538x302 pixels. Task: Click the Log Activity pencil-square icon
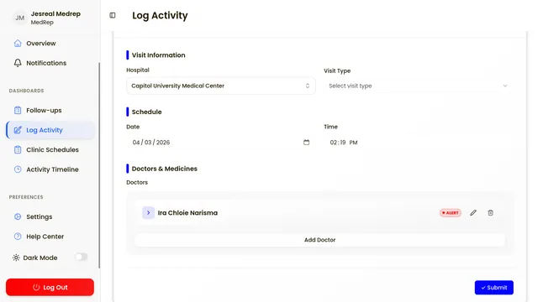coord(18,130)
